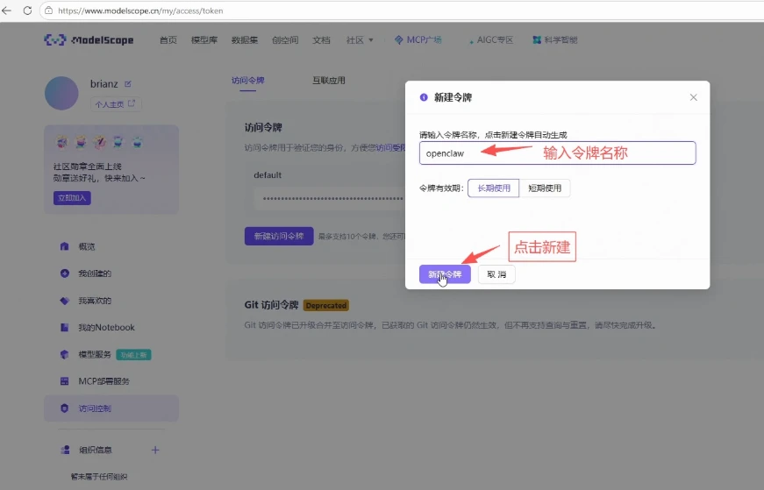Click the 新建令牌 confirm button
The height and width of the screenshot is (490, 764).
[445, 274]
